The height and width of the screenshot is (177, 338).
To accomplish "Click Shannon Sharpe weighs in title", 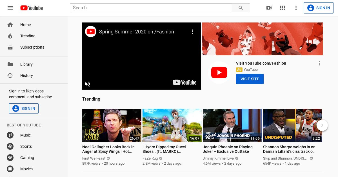I will (289, 149).
